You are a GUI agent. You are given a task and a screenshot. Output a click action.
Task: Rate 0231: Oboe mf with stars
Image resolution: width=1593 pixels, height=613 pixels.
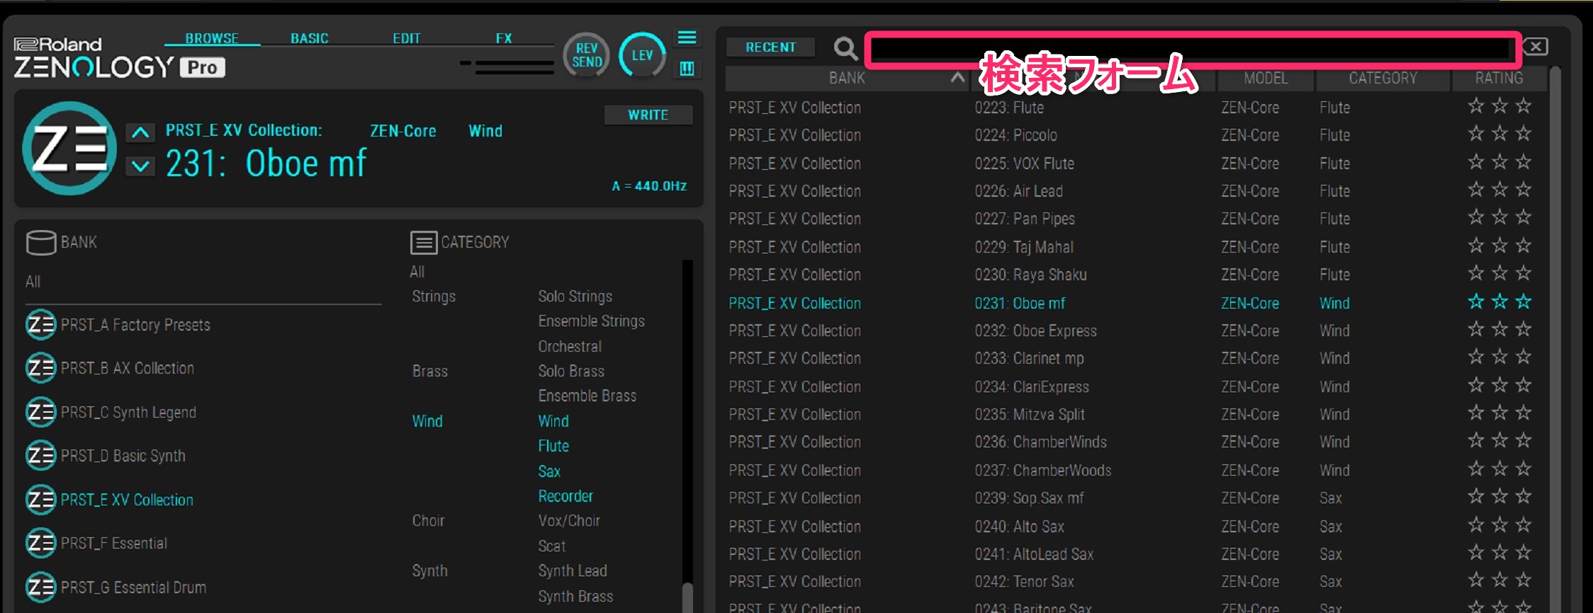pos(1499,302)
